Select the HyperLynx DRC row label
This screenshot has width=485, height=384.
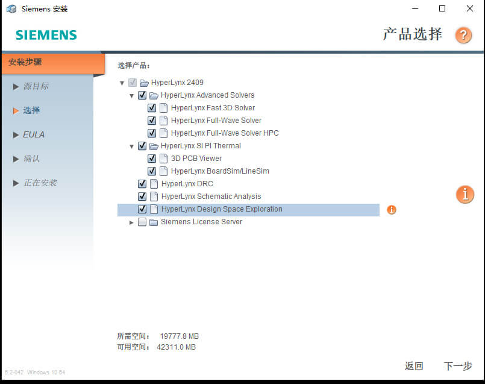pos(187,184)
